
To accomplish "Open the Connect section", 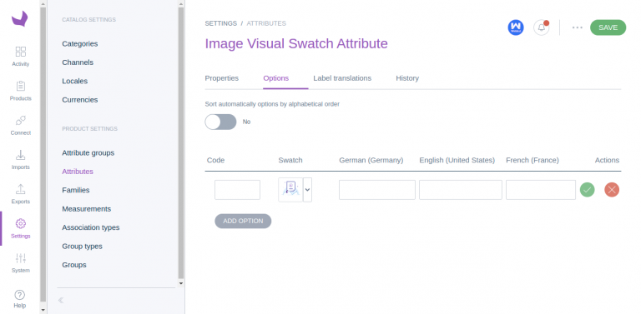I will click(20, 125).
